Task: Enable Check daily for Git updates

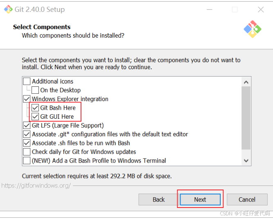Action: click(27, 151)
